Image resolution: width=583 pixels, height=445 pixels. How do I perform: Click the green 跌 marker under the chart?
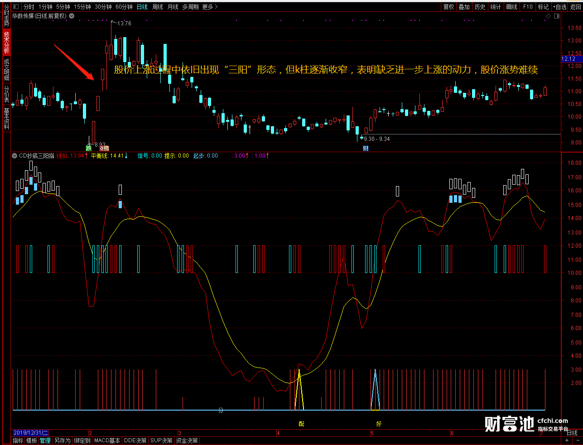click(89, 148)
